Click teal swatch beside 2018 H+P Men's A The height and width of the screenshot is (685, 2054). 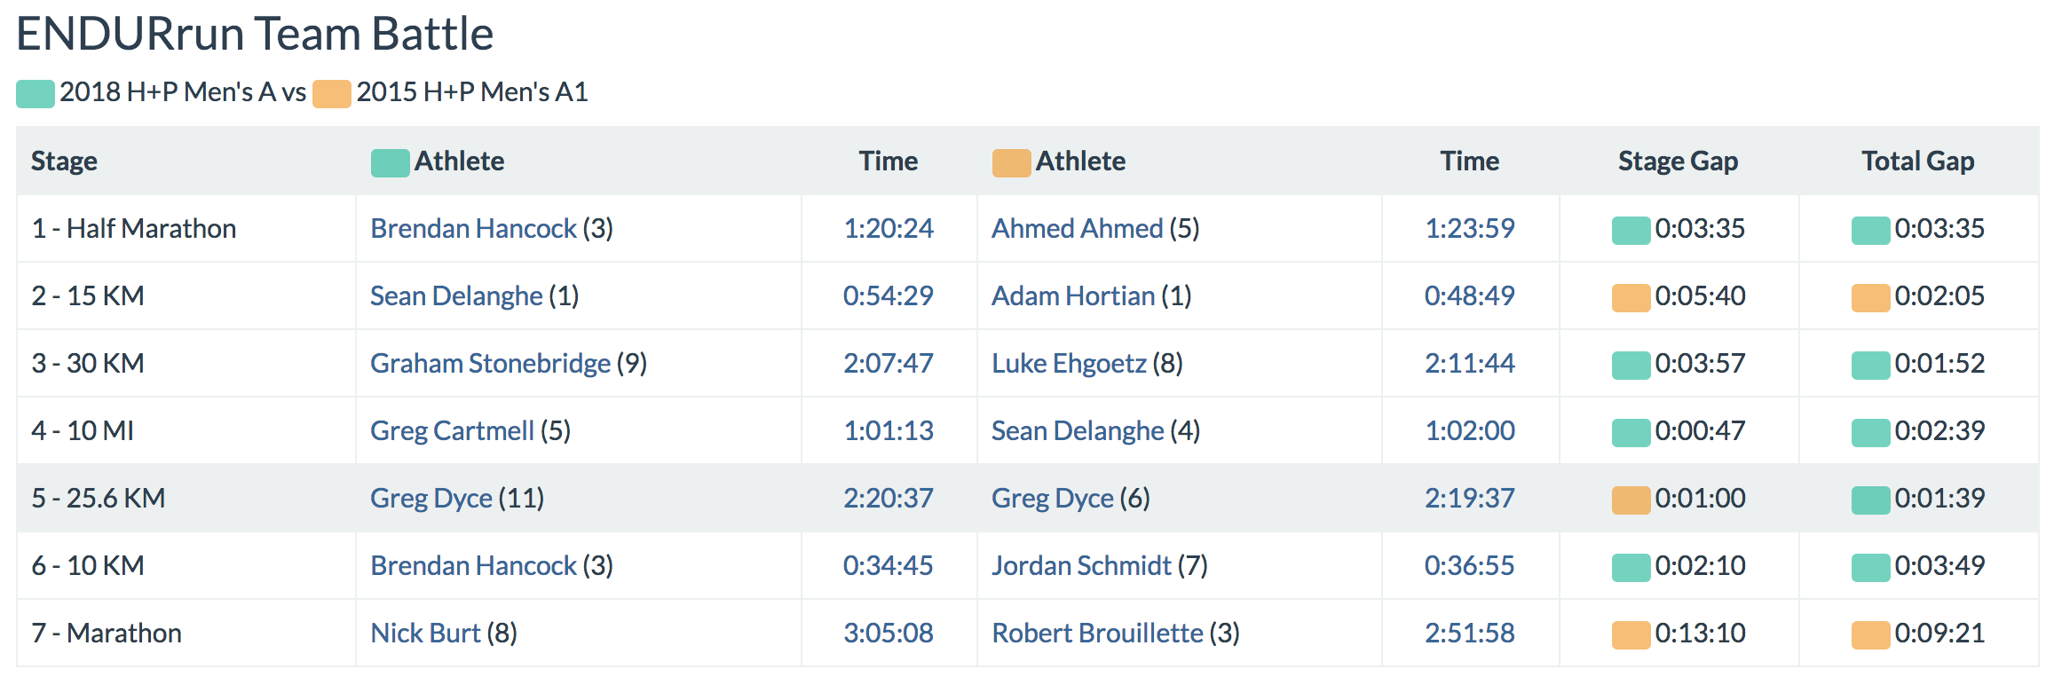pos(36,94)
